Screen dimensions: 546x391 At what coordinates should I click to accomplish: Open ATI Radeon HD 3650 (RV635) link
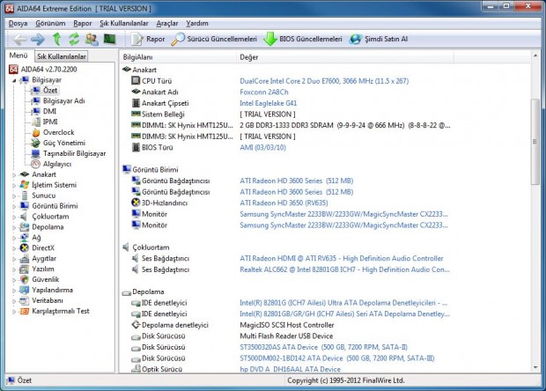point(284,203)
